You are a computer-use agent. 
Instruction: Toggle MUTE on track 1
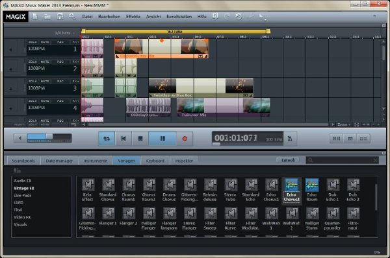coord(45,42)
